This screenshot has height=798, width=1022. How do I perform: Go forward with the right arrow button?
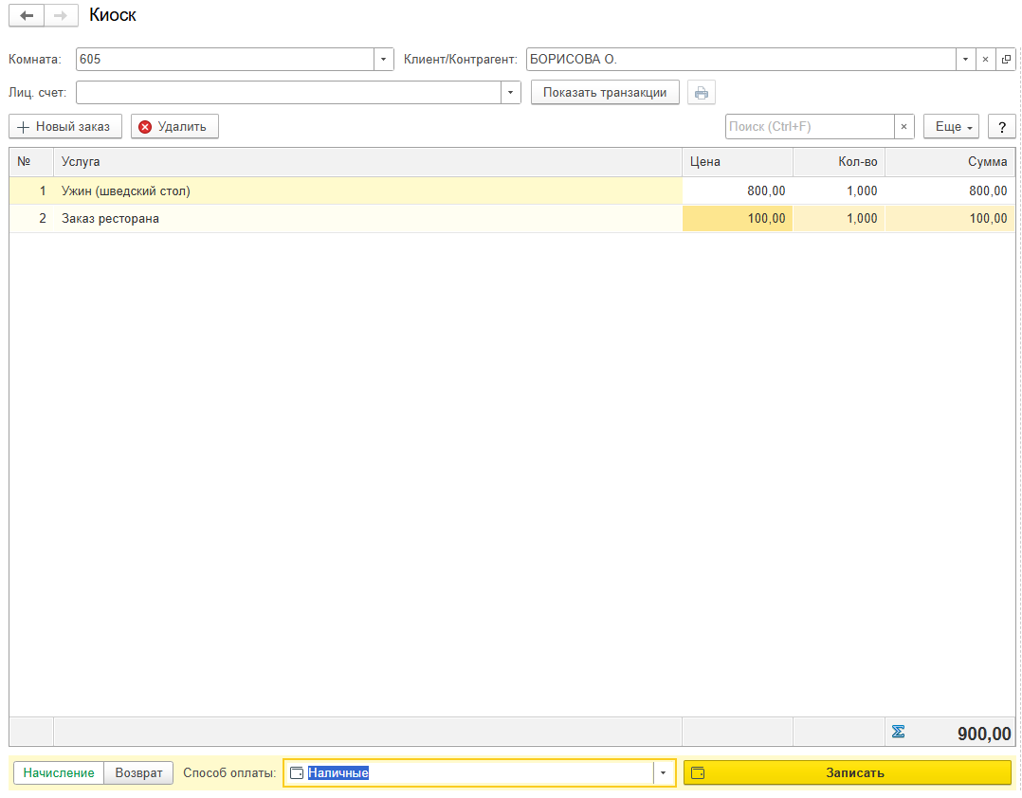click(61, 15)
